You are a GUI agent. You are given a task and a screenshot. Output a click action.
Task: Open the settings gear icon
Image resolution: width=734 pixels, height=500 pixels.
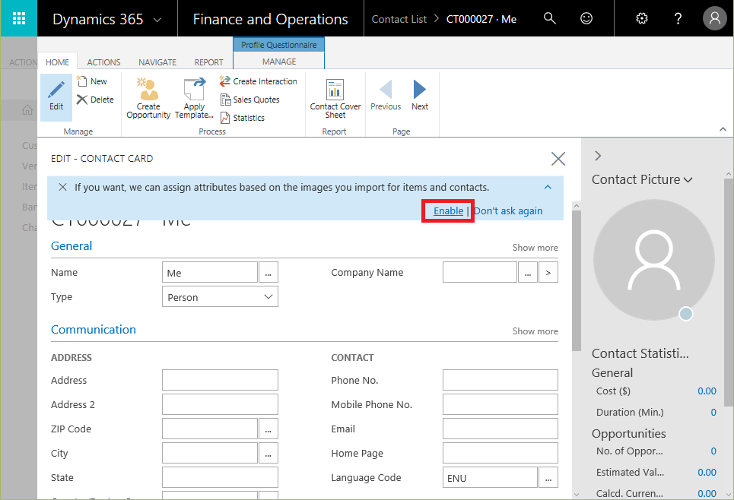642,19
